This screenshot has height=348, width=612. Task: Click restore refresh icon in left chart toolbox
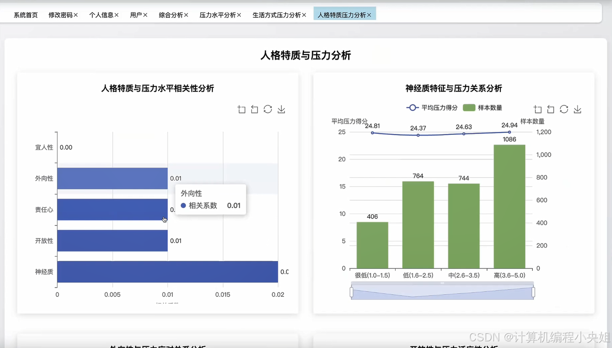click(268, 109)
